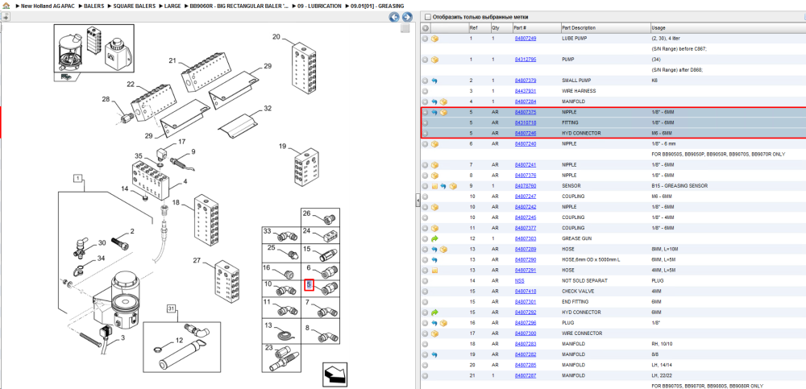Click the 'END FITTING' description text
The image size is (806, 389).
(576, 302)
